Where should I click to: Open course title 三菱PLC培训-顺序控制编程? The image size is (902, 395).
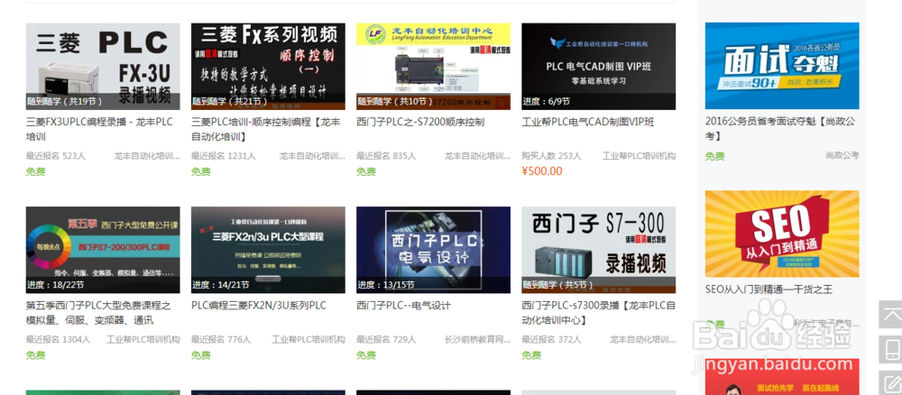point(266,129)
